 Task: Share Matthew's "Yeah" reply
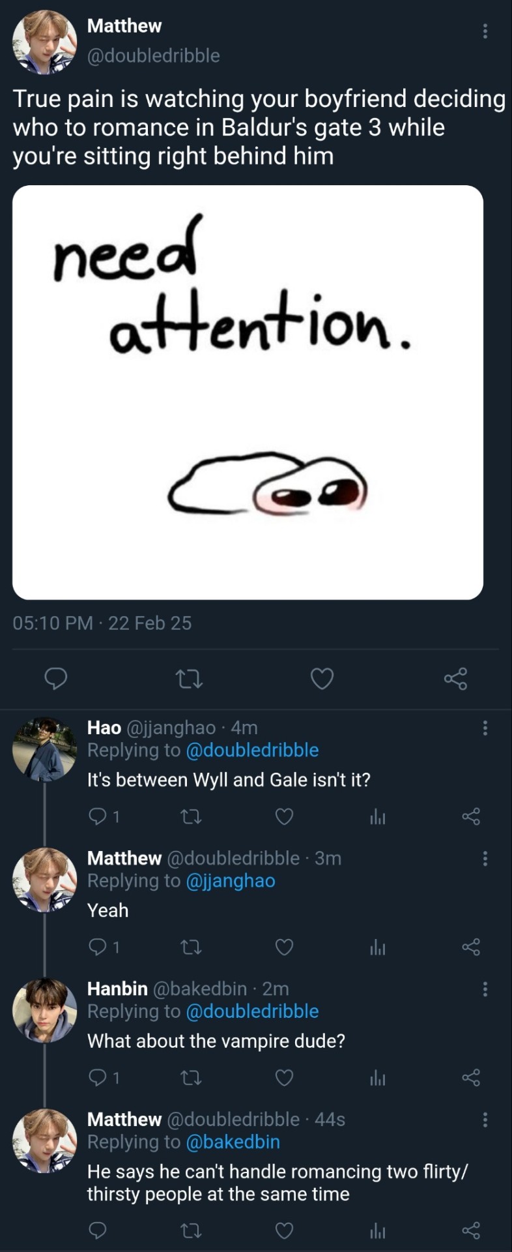click(471, 947)
